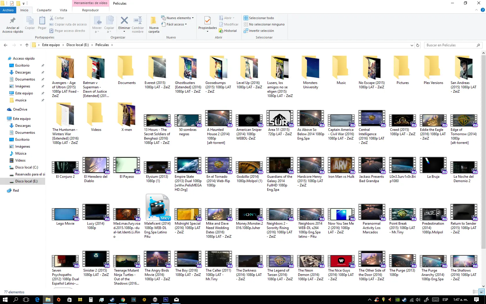Unpin Imágenes from quick access
Screen dimensions: 486x304
click(43, 86)
